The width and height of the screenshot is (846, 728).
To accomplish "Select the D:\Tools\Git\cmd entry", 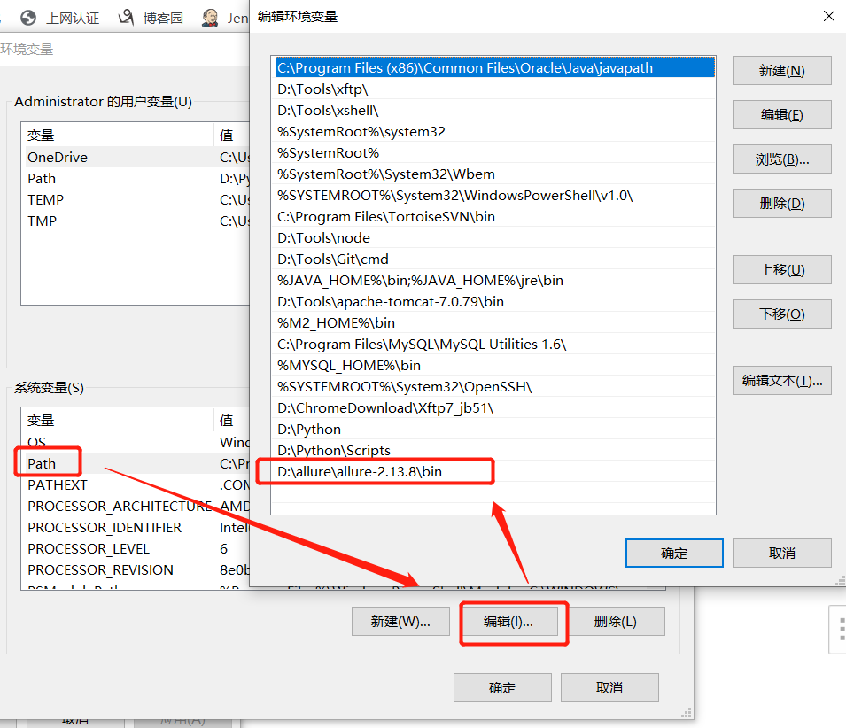I will tap(494, 259).
